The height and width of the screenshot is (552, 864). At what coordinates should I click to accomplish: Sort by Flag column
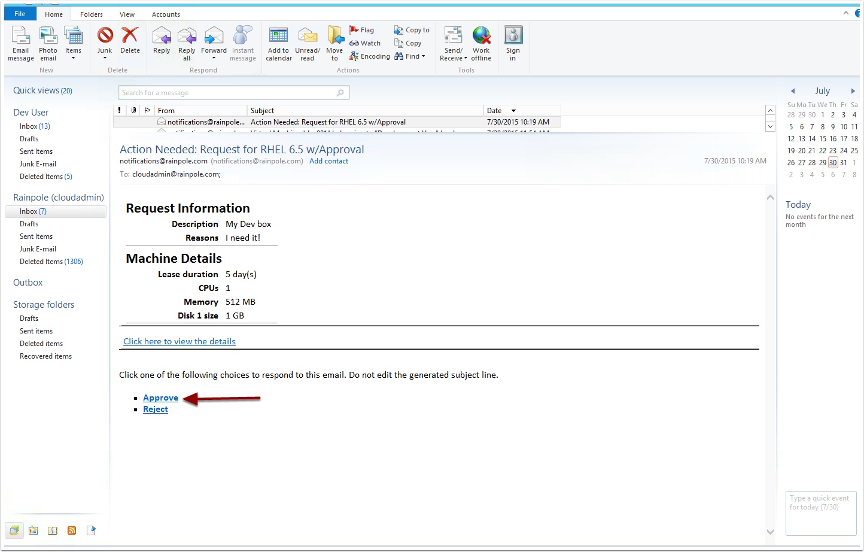tap(147, 110)
